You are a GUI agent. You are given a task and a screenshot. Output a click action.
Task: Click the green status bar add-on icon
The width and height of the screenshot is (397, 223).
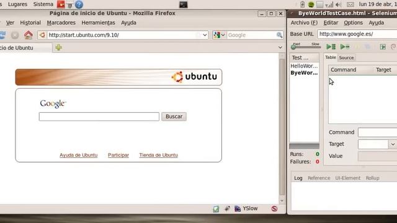(216, 209)
